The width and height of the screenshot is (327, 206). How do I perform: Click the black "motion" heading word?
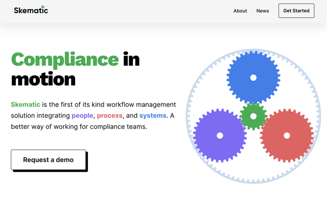pos(43,79)
